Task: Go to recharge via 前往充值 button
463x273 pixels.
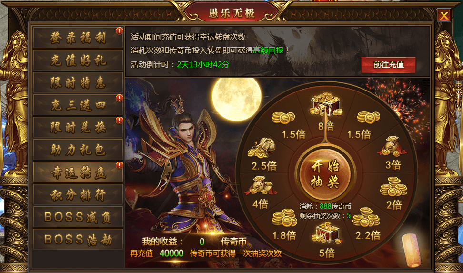Action: (x=388, y=65)
